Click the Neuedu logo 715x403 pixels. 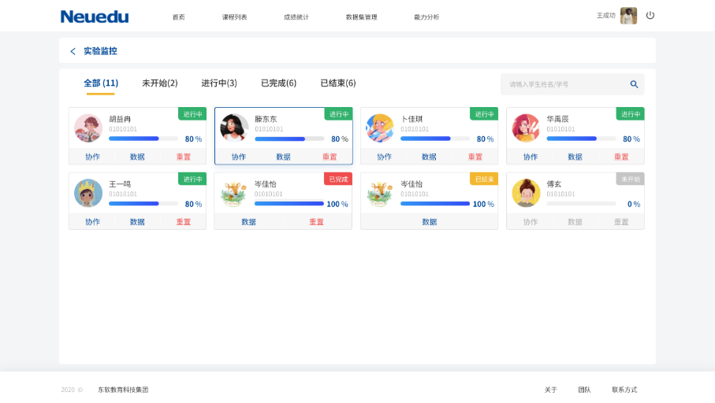pos(95,17)
